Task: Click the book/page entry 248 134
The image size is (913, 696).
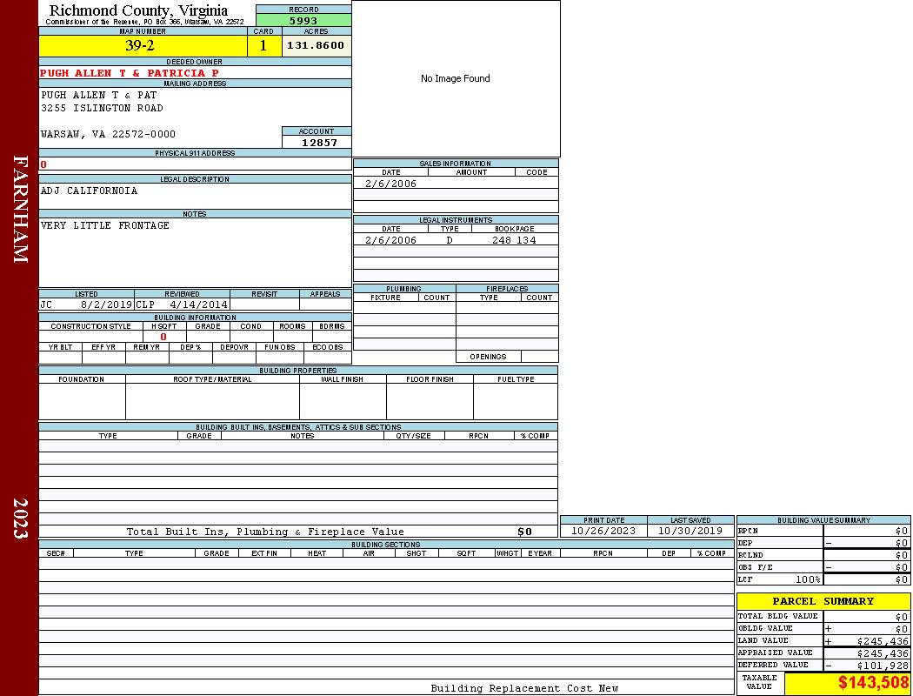Action: [x=514, y=240]
